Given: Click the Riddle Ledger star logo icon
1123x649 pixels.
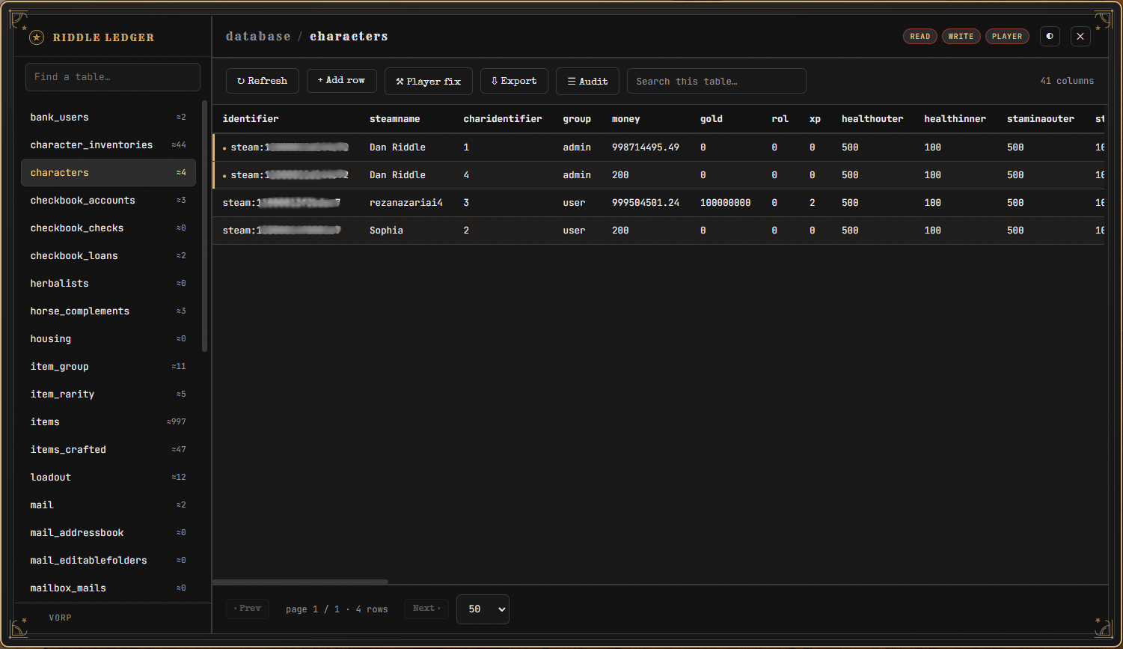Looking at the screenshot, I should point(37,37).
